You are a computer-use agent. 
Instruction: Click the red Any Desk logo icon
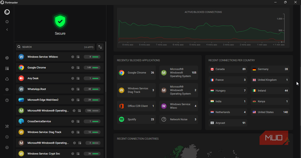pyautogui.click(x=21, y=78)
